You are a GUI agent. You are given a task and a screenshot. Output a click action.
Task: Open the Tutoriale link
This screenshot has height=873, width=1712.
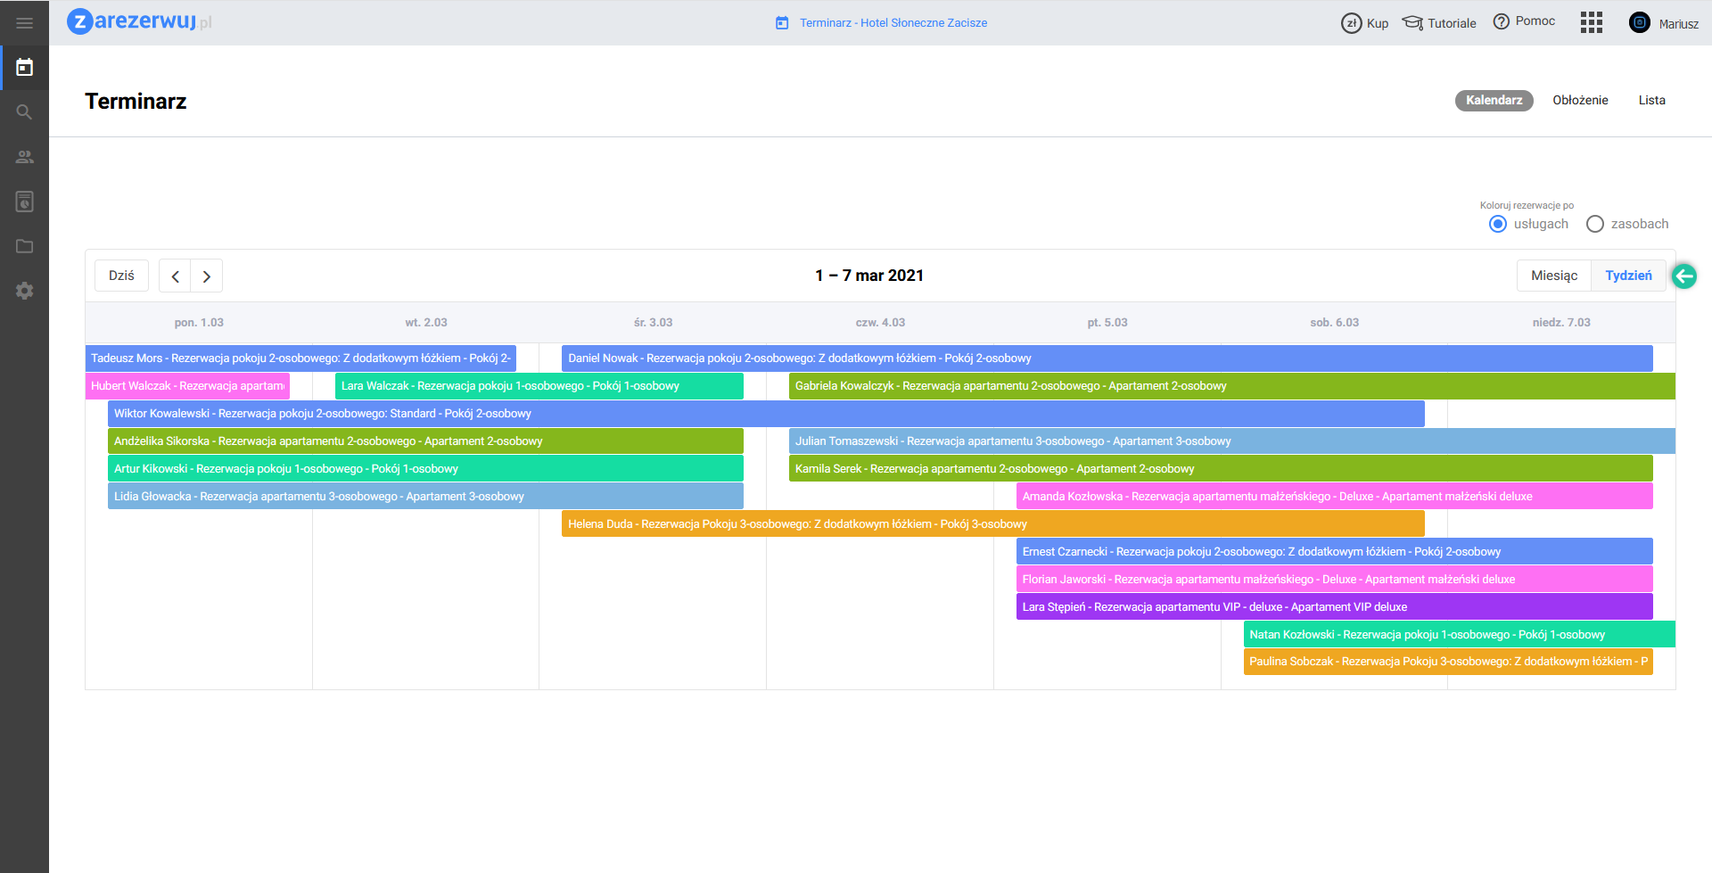pyautogui.click(x=1439, y=23)
